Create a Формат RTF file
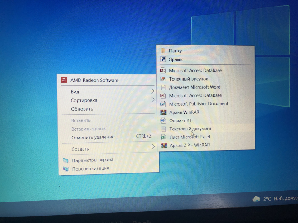This screenshot has height=223, width=298. point(206,120)
